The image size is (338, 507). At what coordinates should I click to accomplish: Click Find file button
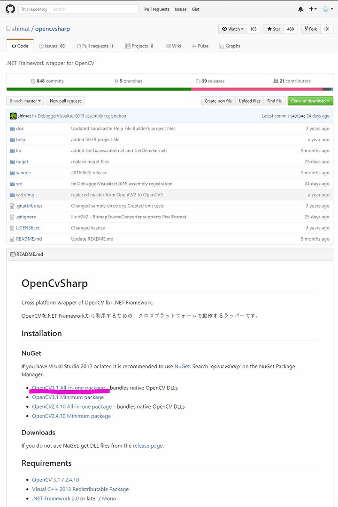point(275,101)
